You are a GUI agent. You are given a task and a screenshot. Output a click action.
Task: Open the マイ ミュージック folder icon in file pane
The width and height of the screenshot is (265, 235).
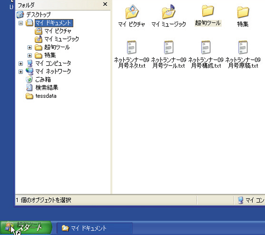click(x=169, y=12)
